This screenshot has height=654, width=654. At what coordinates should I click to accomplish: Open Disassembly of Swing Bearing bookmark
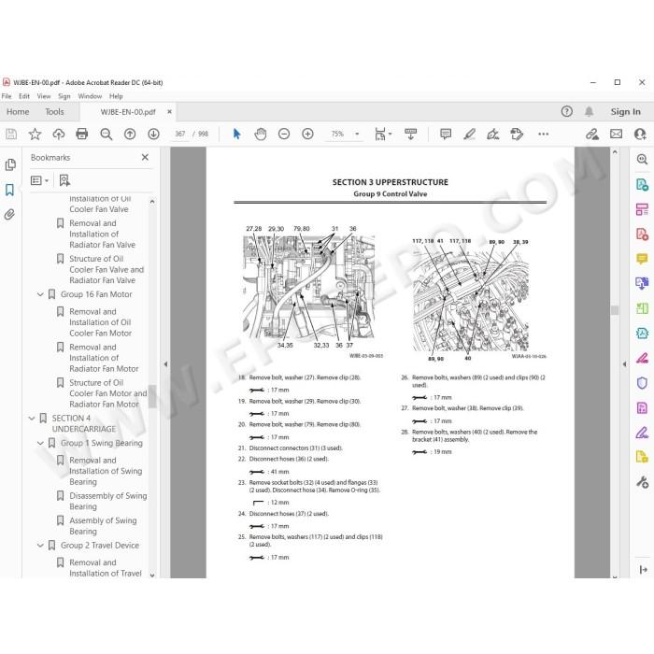(107, 501)
